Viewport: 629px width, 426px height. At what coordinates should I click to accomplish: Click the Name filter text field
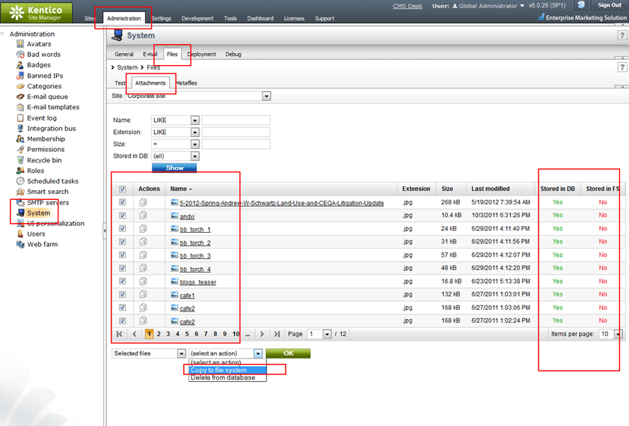(x=236, y=120)
